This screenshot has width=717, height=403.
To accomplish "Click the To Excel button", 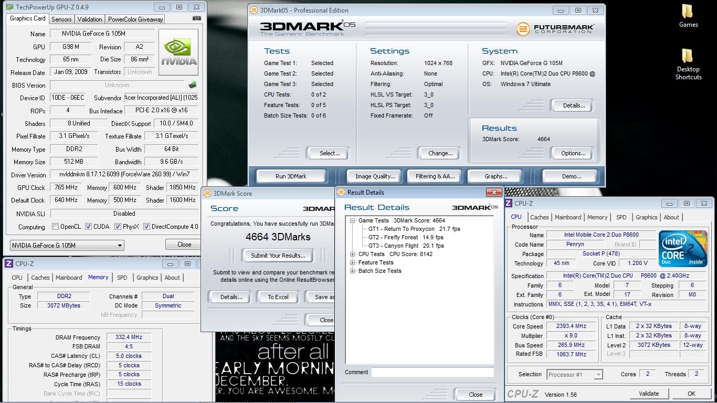I will tap(278, 297).
